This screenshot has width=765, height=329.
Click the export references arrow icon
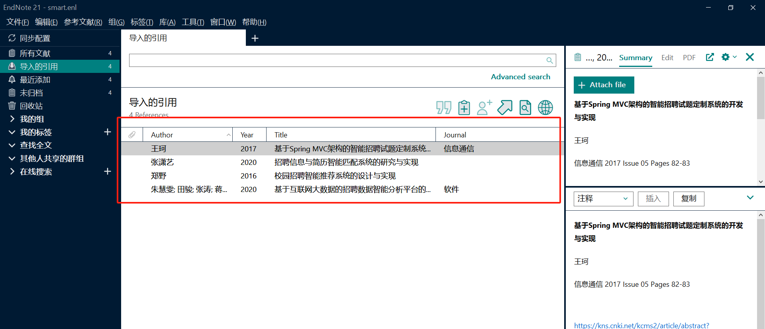click(505, 108)
